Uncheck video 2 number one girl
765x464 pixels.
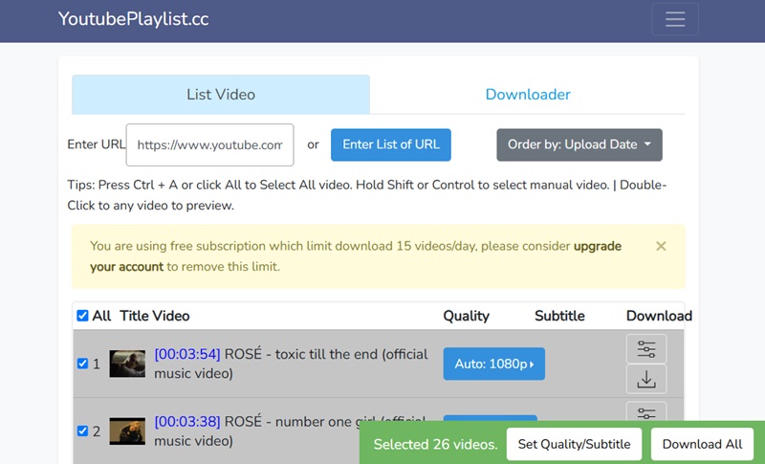pyautogui.click(x=82, y=431)
